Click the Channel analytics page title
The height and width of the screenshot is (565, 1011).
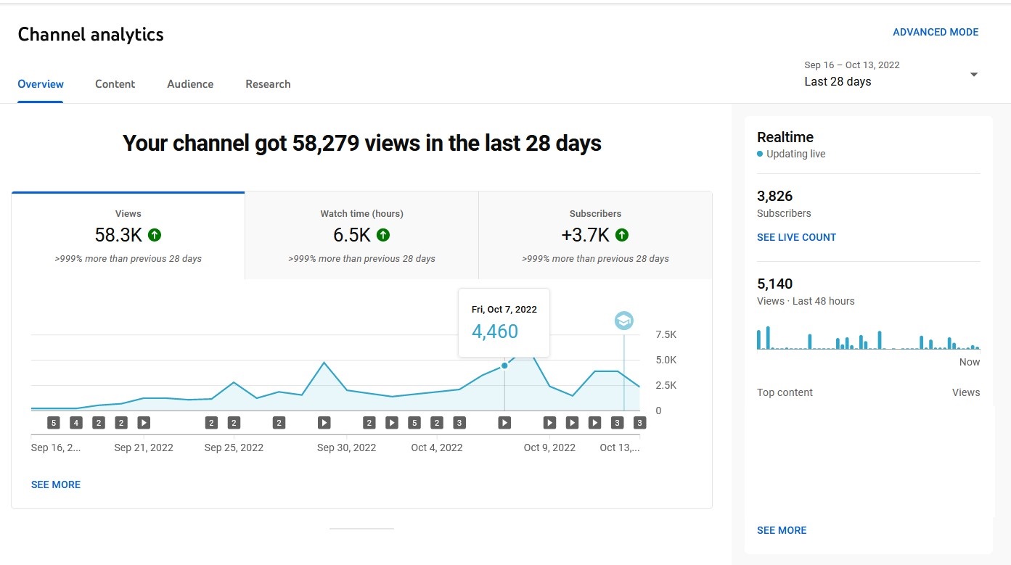(91, 34)
